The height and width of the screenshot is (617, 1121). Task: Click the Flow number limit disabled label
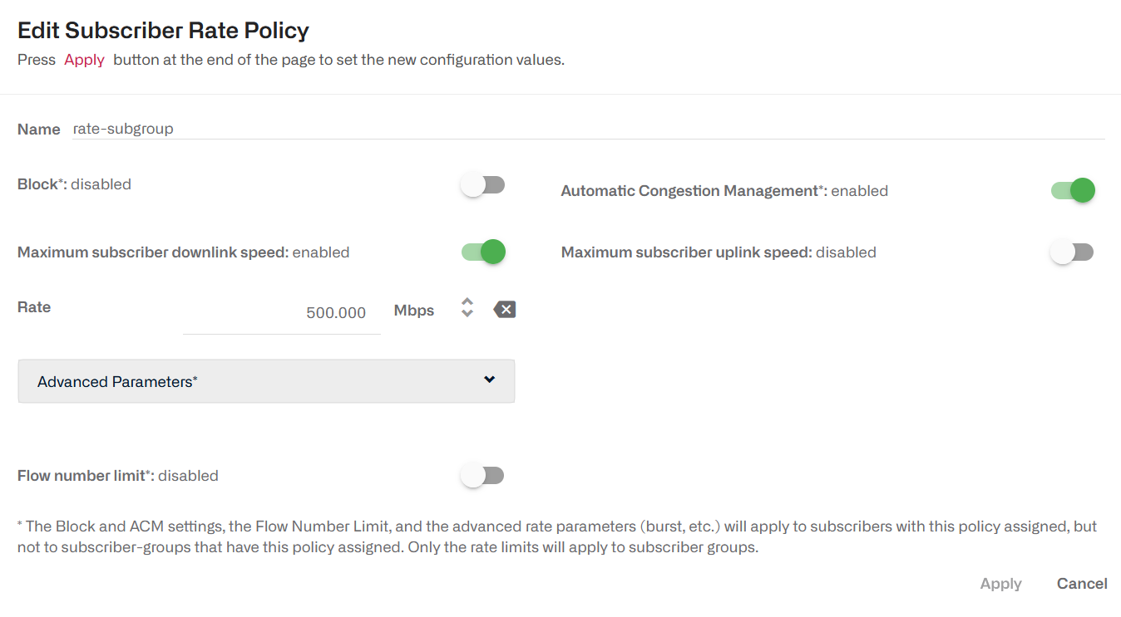pos(118,476)
